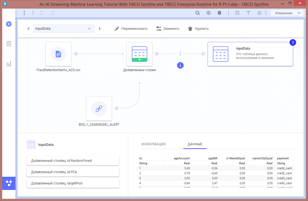Click ageBill value 0,93
The height and width of the screenshot is (201, 308).
(x=214, y=178)
